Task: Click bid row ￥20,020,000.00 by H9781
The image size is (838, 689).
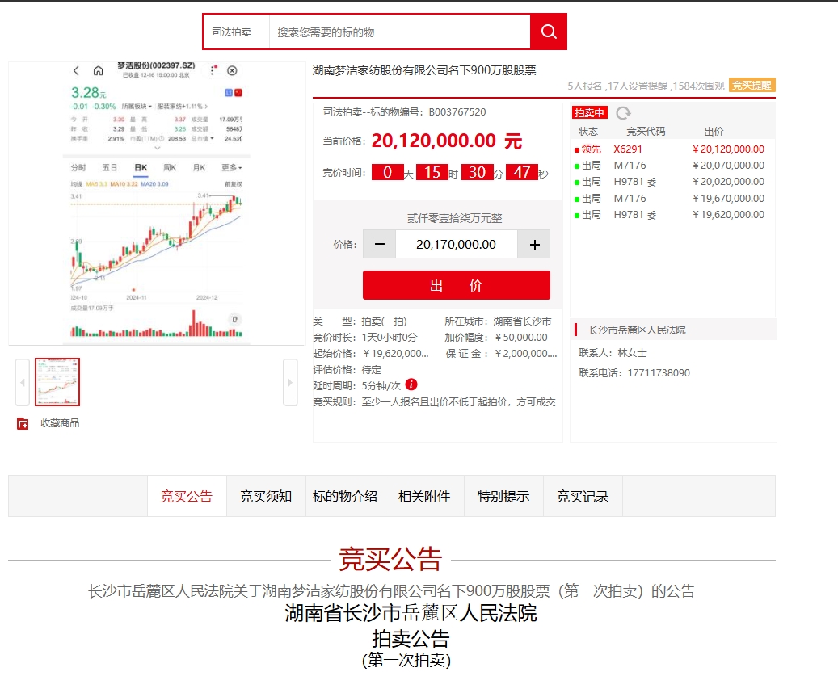Action: [x=669, y=182]
